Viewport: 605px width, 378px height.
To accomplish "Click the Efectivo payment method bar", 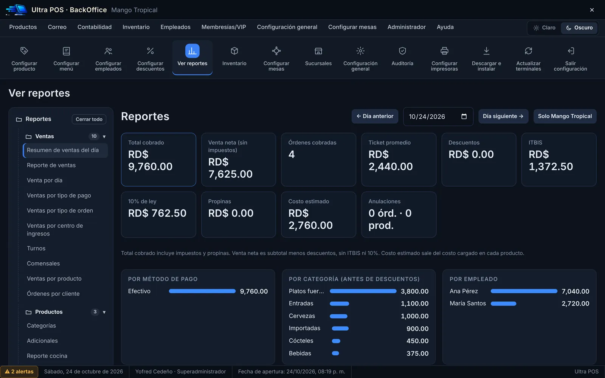I will pyautogui.click(x=202, y=291).
